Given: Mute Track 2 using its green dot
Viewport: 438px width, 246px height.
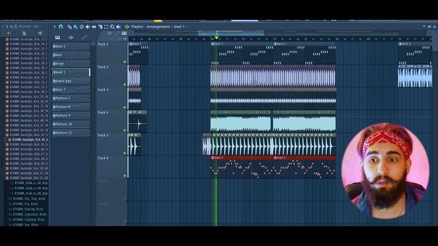Looking at the screenshot, I should 125,85.
